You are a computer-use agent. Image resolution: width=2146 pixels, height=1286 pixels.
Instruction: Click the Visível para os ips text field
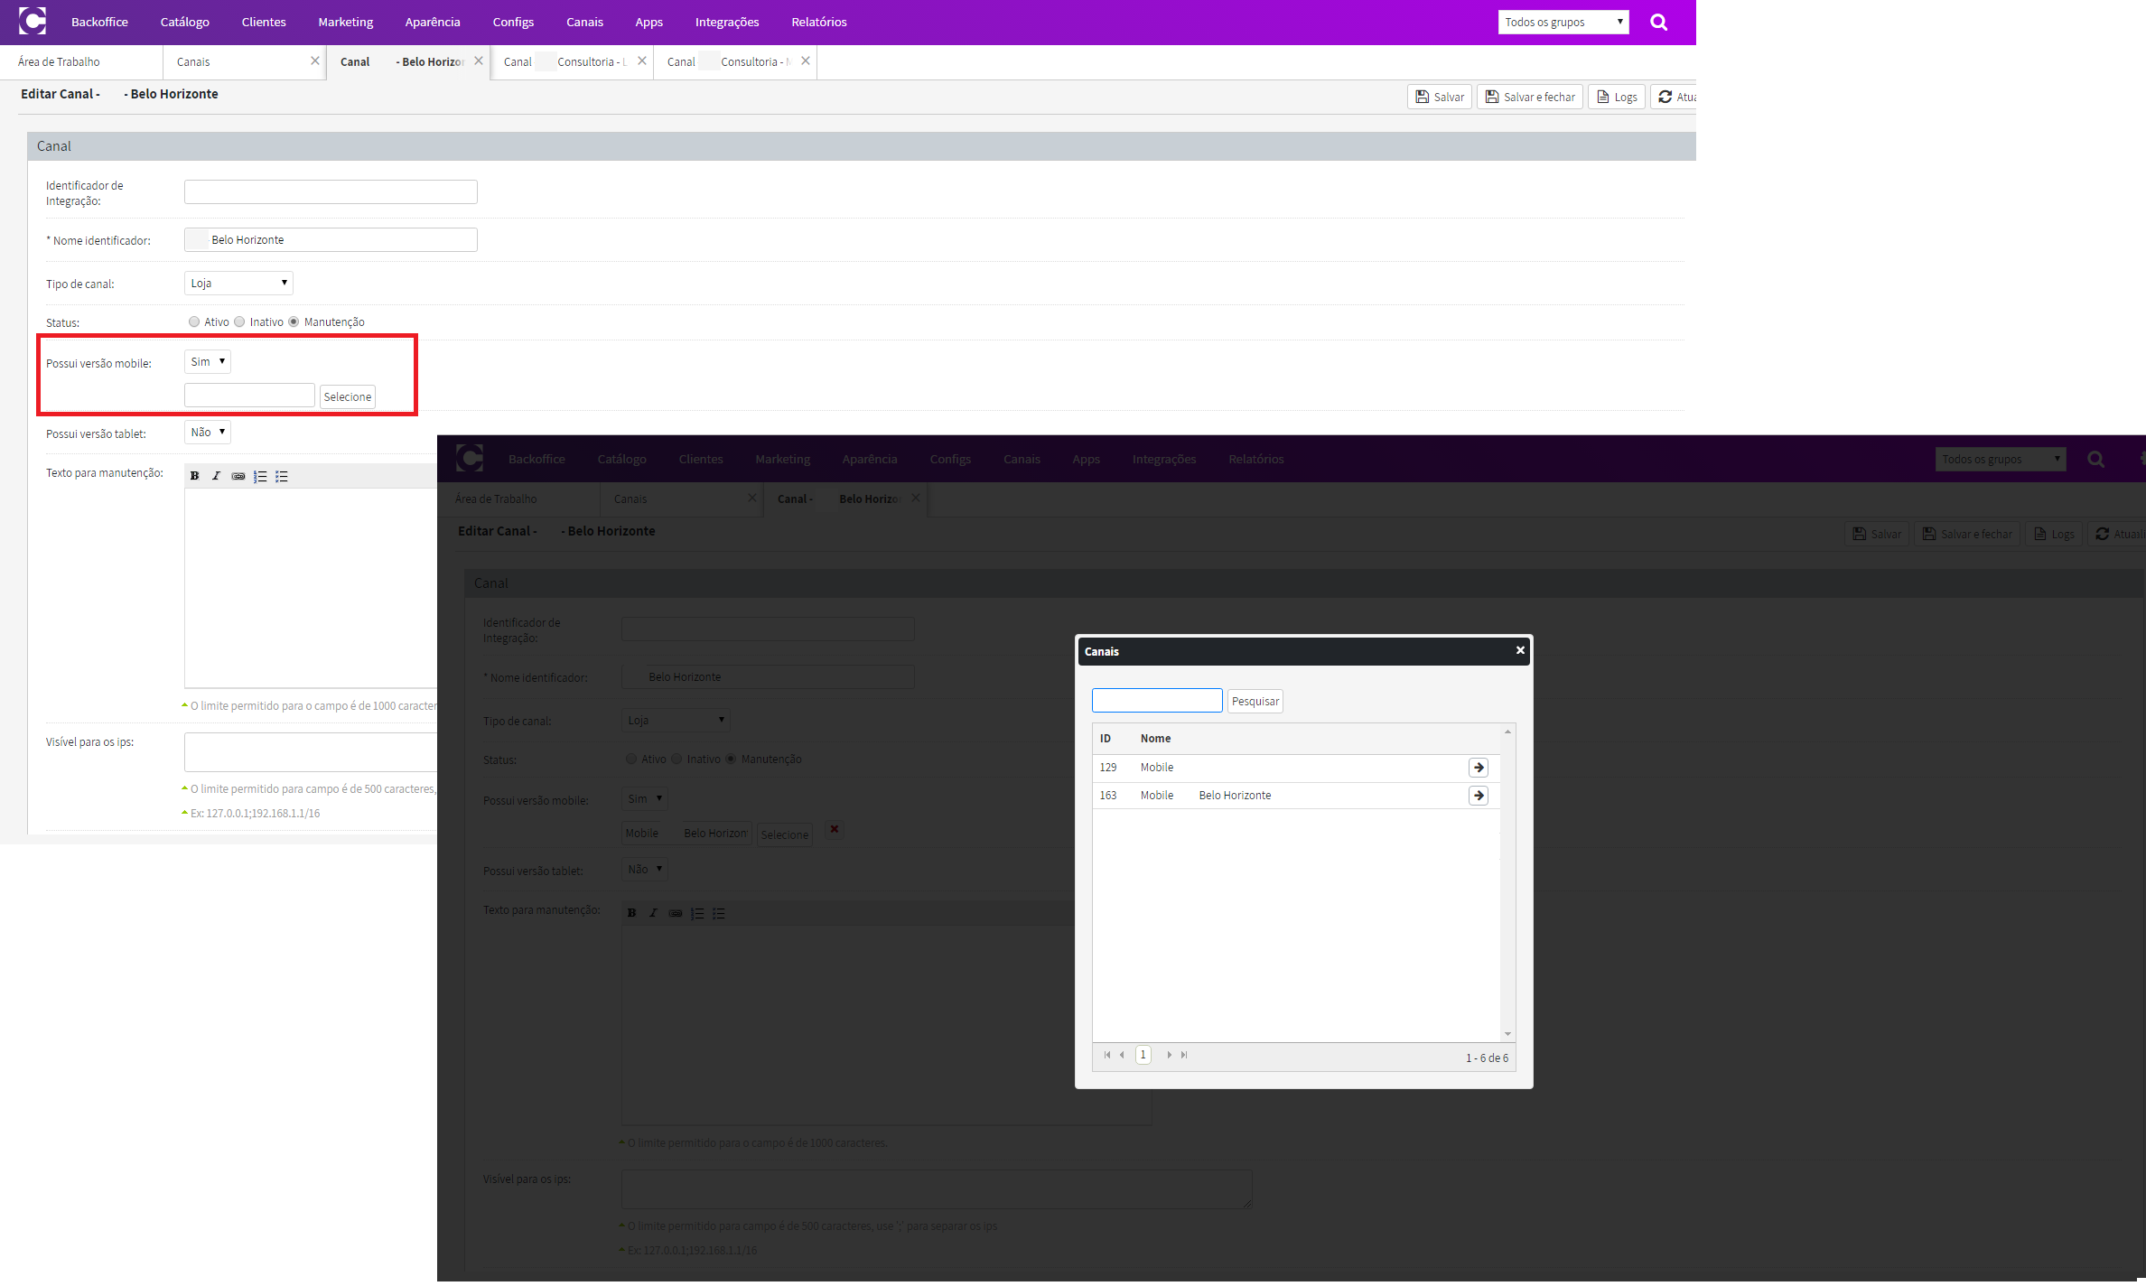312,751
